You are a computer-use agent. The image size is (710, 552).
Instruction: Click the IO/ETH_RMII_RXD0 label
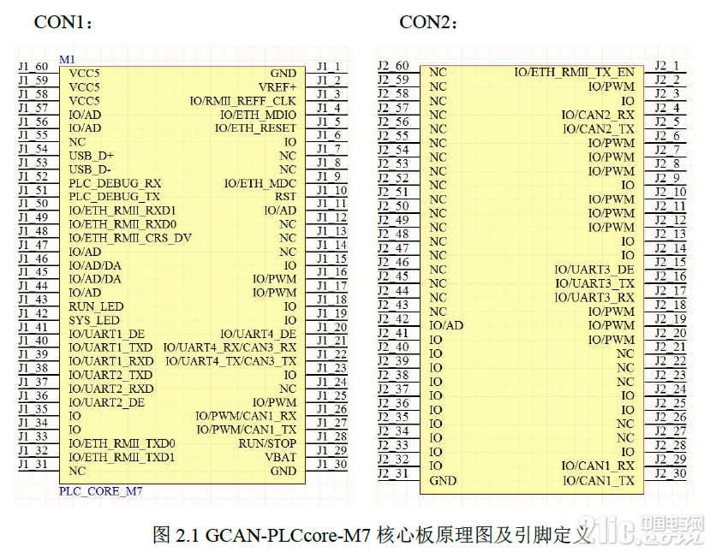122,224
